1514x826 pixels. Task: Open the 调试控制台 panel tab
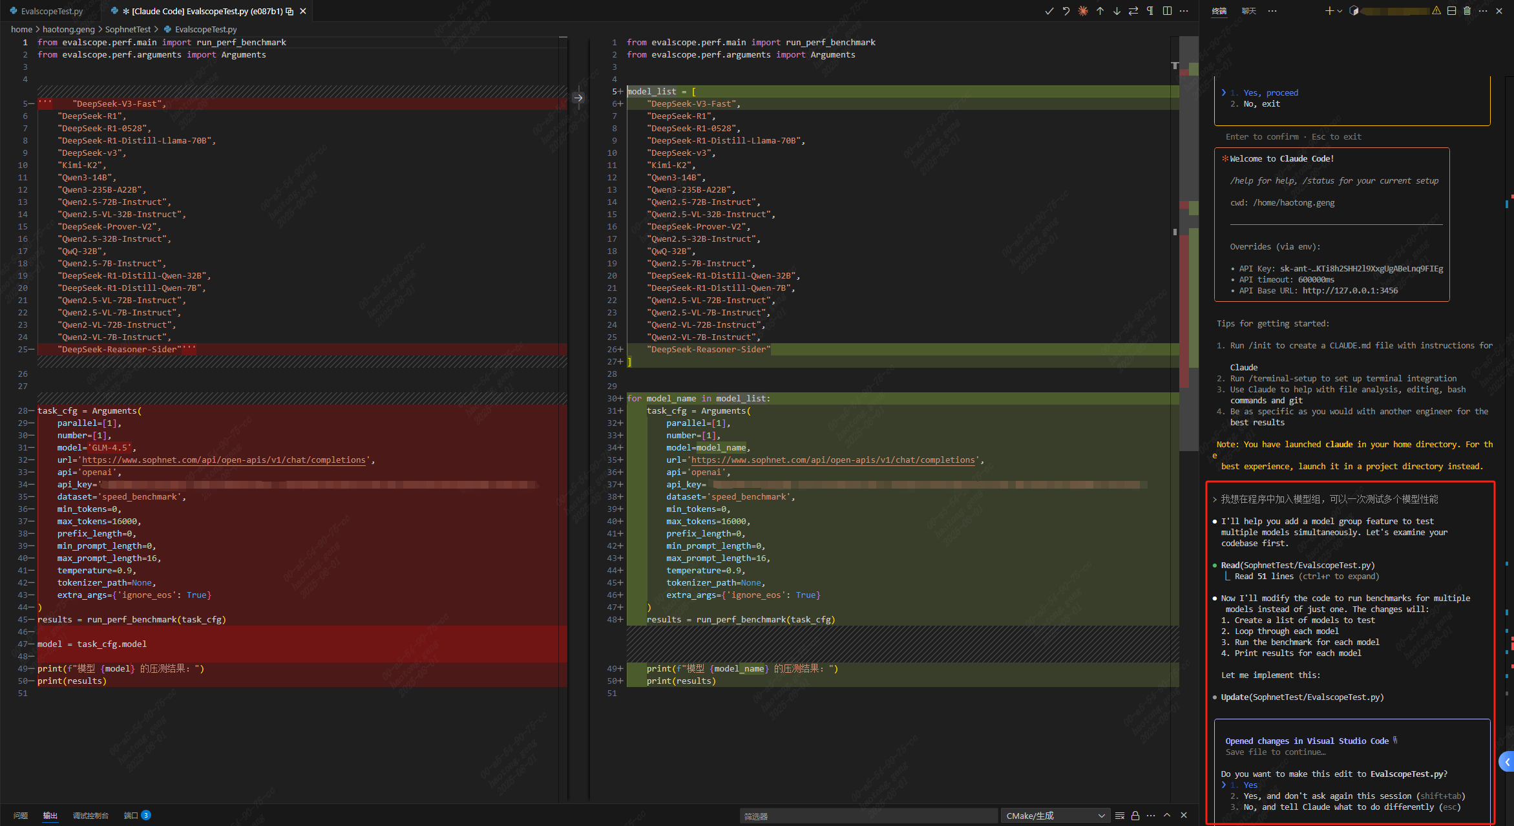(90, 816)
